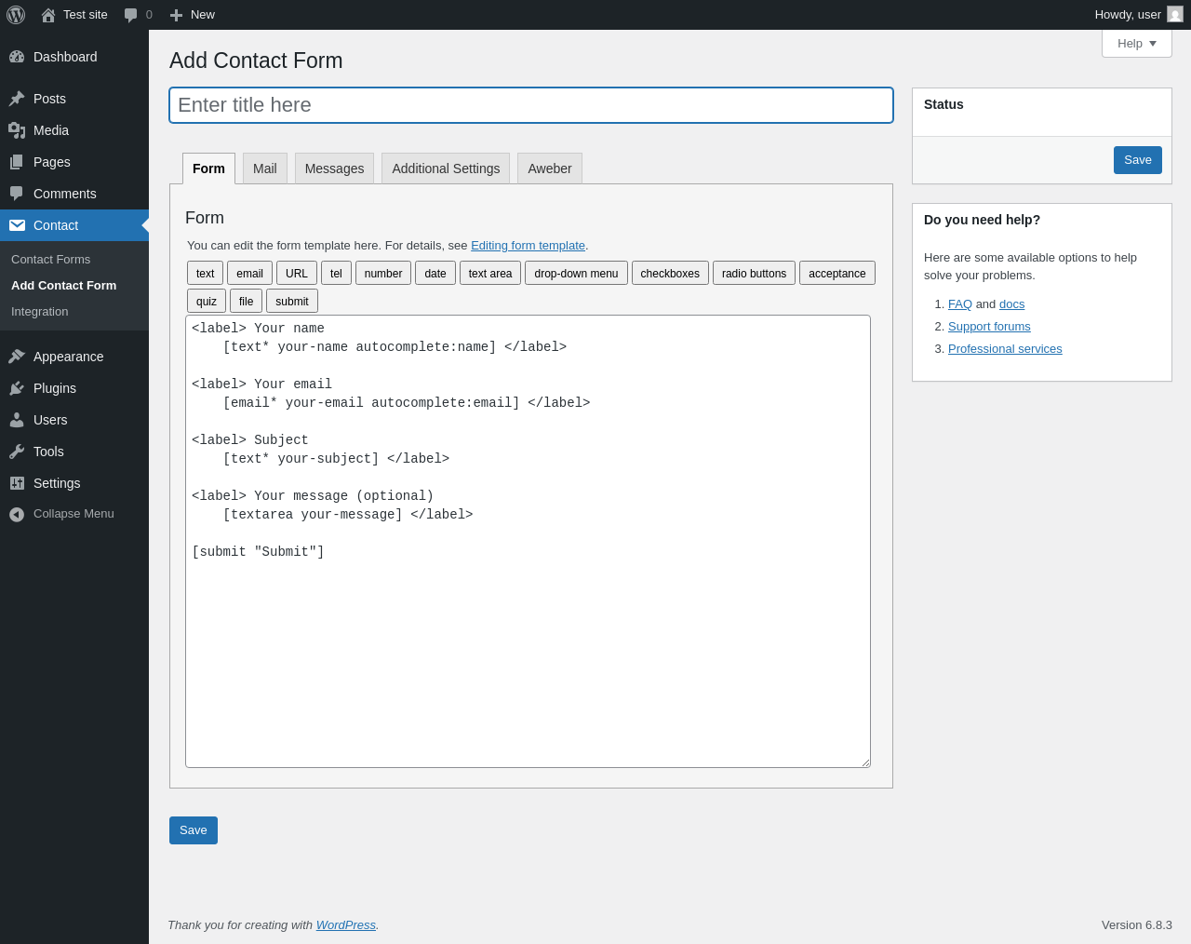Viewport: 1191px width, 944px height.
Task: Click the Plugins plug icon
Action: (x=17, y=388)
